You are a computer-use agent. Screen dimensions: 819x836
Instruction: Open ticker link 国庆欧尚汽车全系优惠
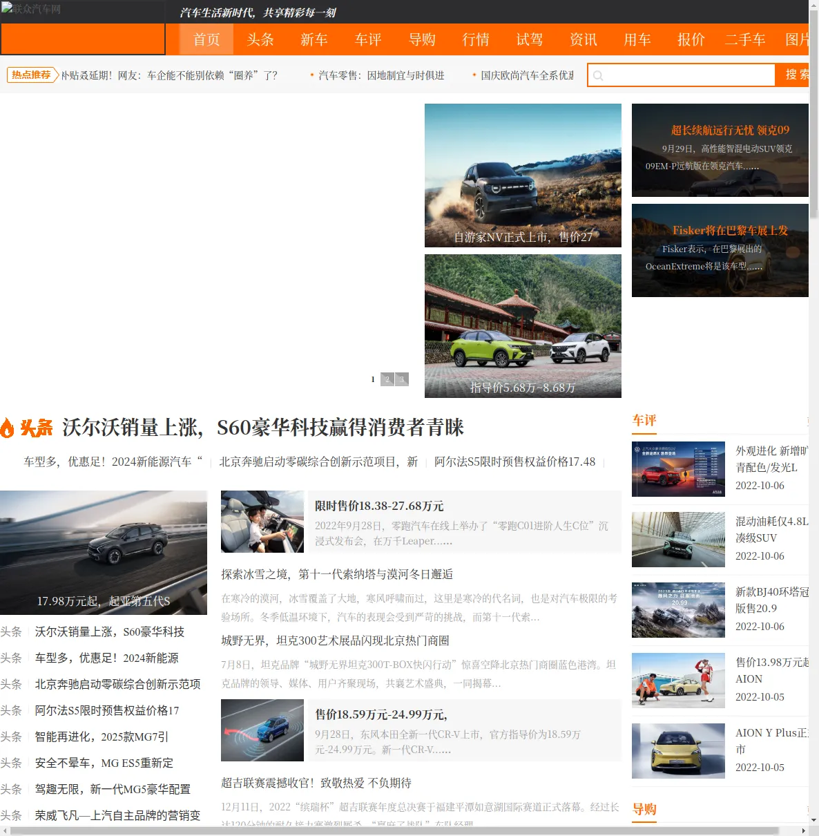pyautogui.click(x=527, y=75)
